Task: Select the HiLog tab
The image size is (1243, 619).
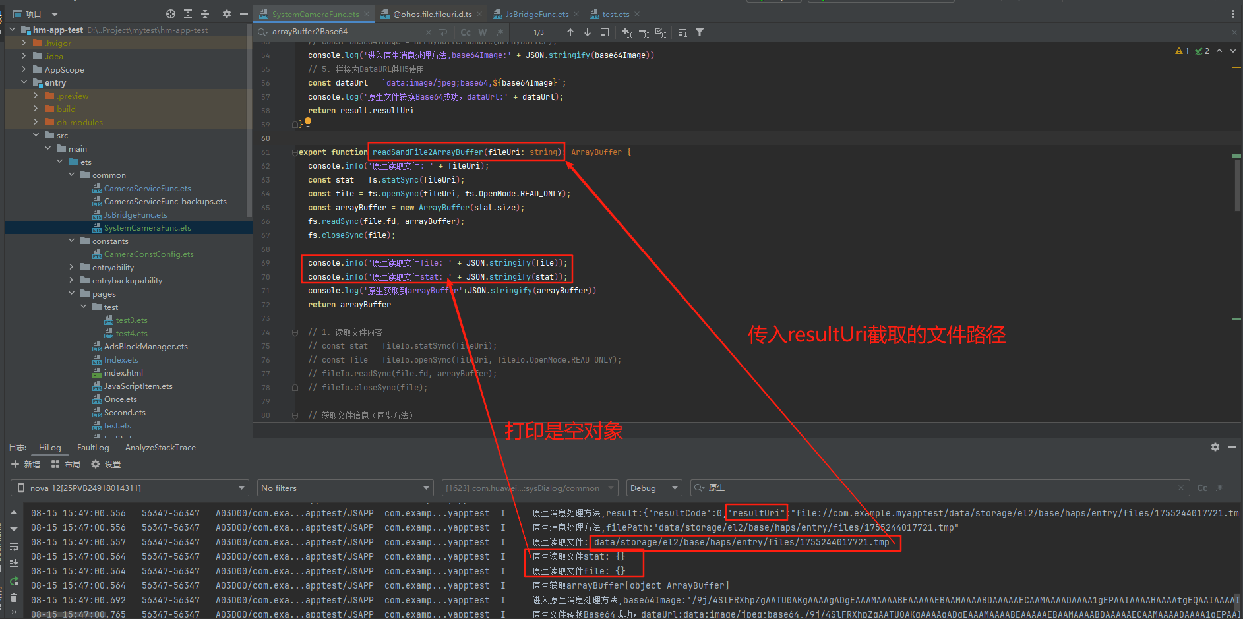Action: (49, 447)
